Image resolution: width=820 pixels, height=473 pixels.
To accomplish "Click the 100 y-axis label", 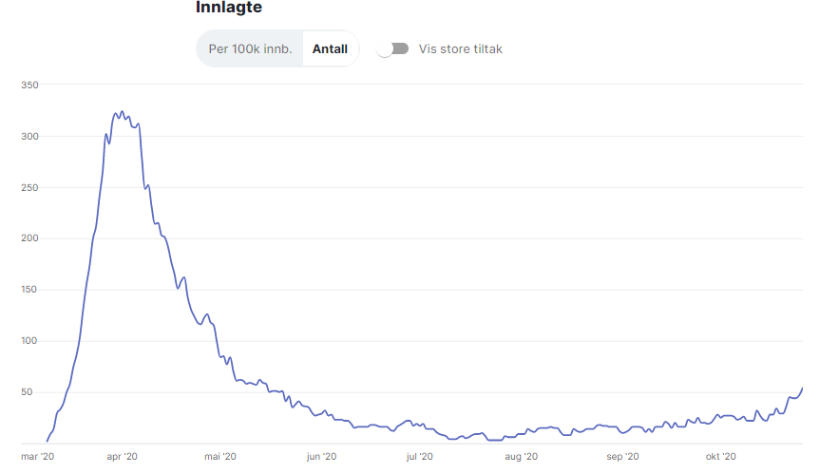I will pyautogui.click(x=29, y=341).
